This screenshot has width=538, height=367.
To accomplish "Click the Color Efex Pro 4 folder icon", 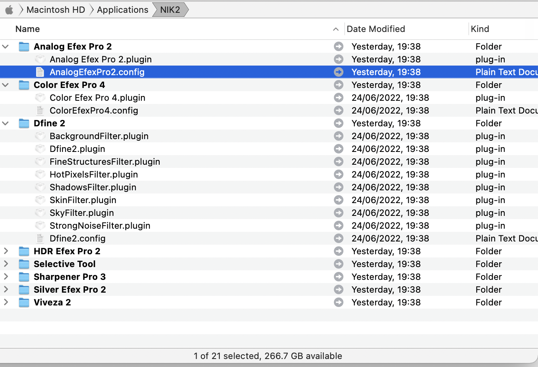I will point(24,85).
